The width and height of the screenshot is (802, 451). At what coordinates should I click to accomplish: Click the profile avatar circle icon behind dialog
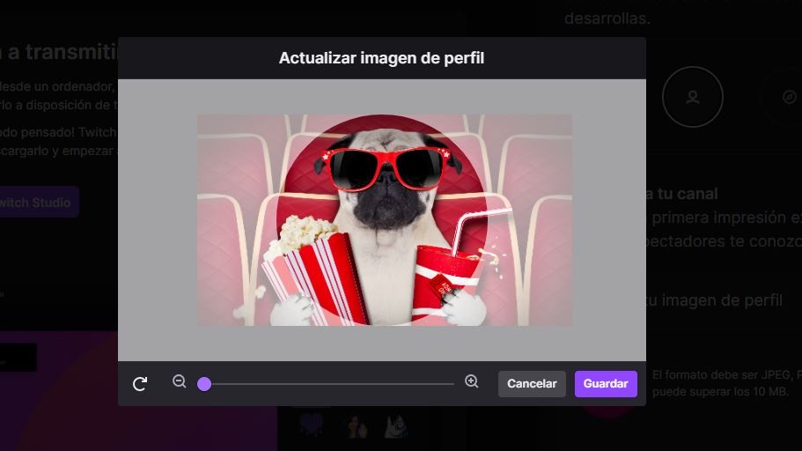693,97
